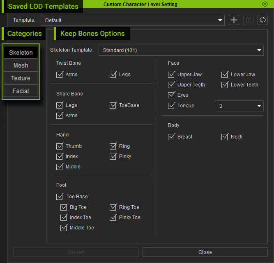Disable the Eyes face checkbox
Screen dimensions: 274x263
[172, 95]
